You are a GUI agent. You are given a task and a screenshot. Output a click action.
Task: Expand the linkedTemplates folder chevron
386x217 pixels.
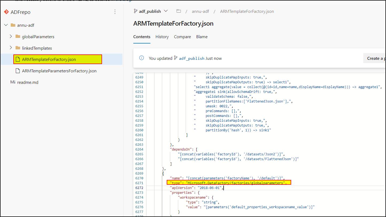11,48
